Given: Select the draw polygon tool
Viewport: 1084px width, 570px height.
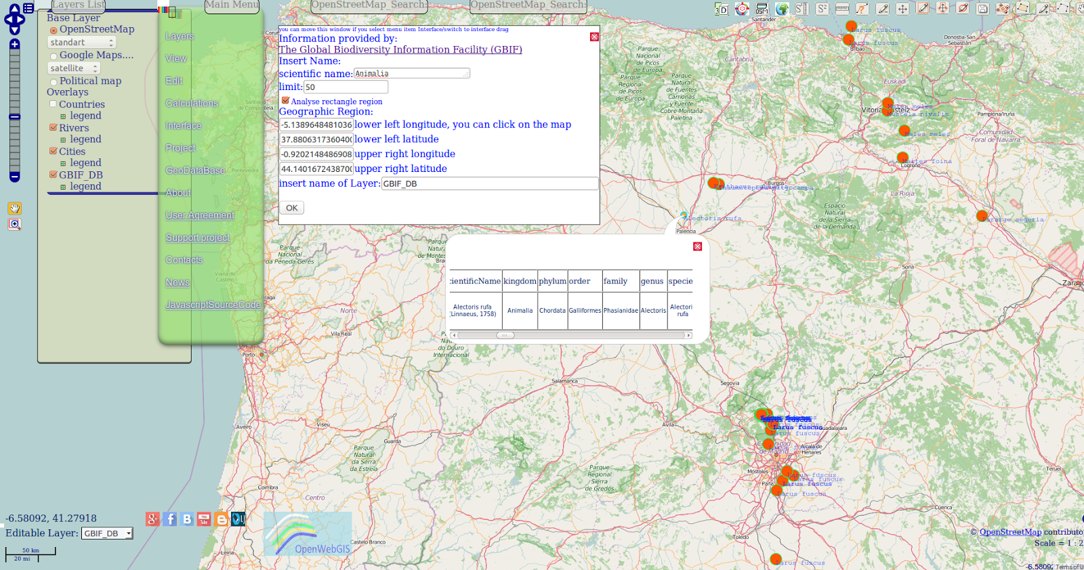Looking at the screenshot, I should tap(1023, 9).
